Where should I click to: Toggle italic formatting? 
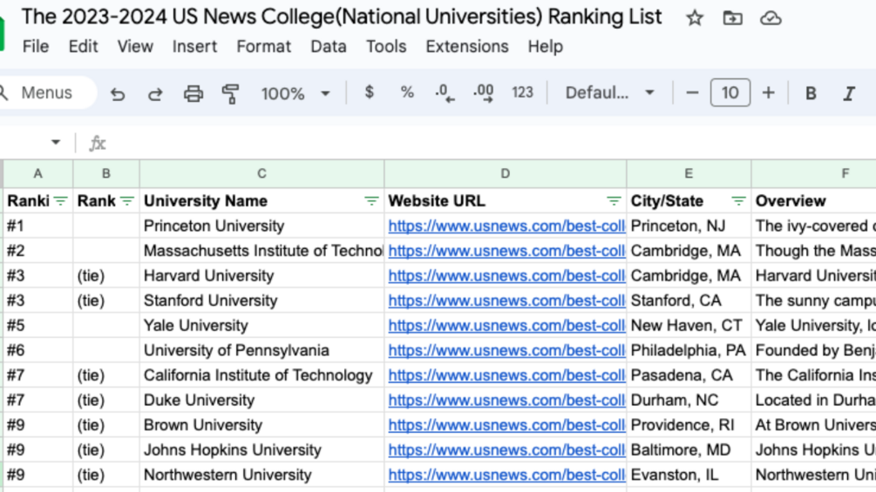coord(848,93)
